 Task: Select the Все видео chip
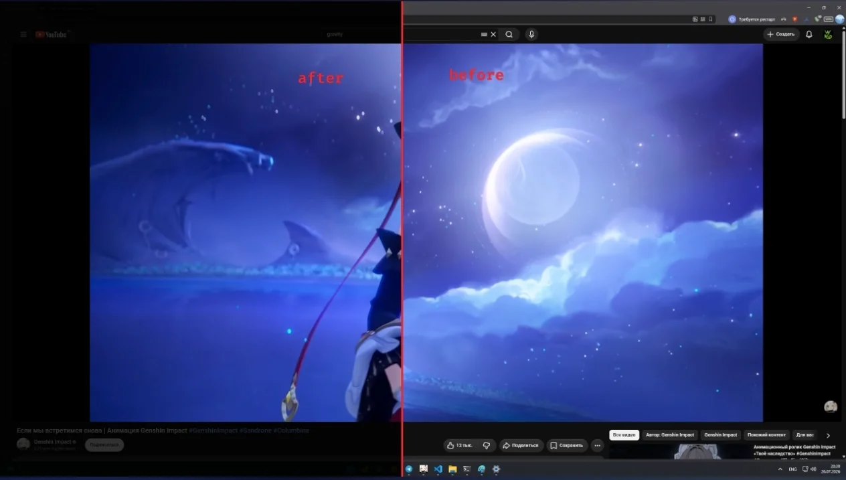[624, 435]
